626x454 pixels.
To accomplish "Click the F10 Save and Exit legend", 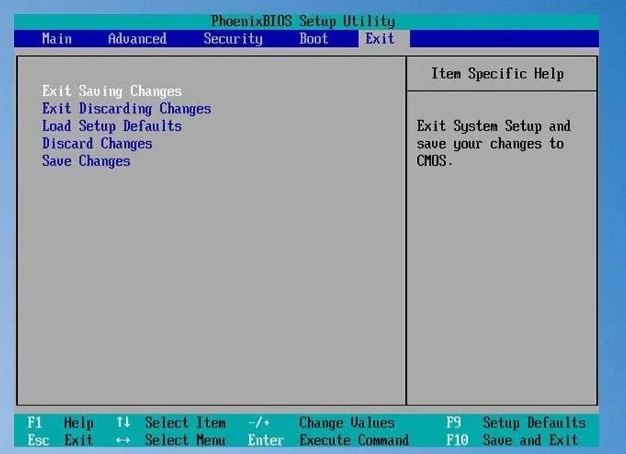I will [513, 441].
